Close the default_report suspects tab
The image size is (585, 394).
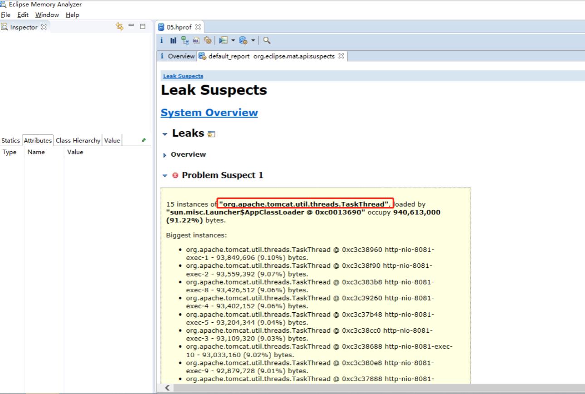point(342,56)
